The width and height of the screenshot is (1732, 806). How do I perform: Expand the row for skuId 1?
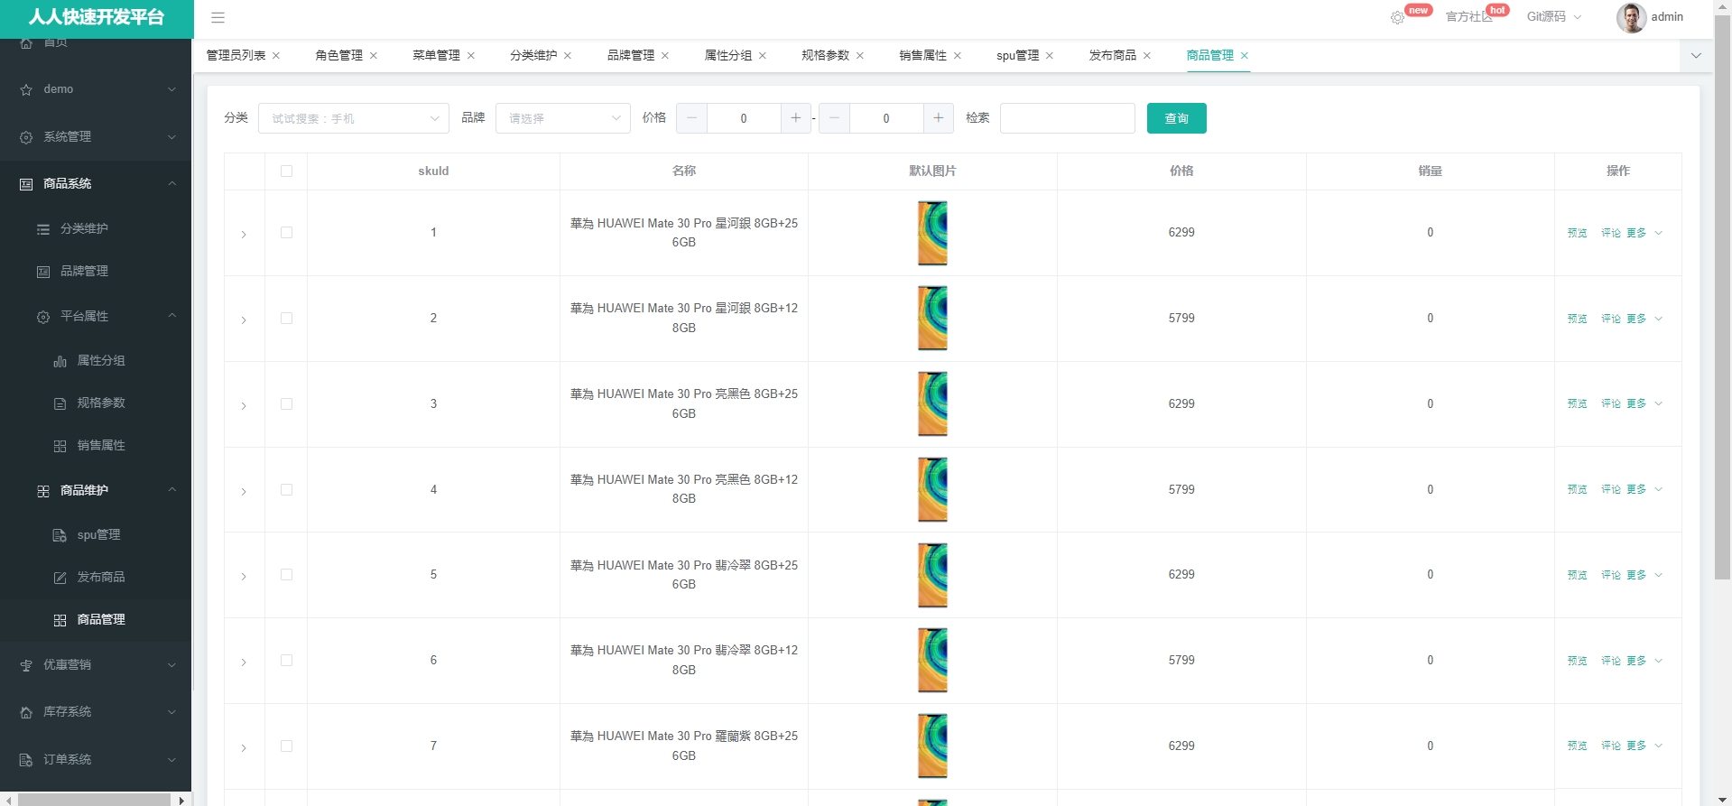click(244, 235)
